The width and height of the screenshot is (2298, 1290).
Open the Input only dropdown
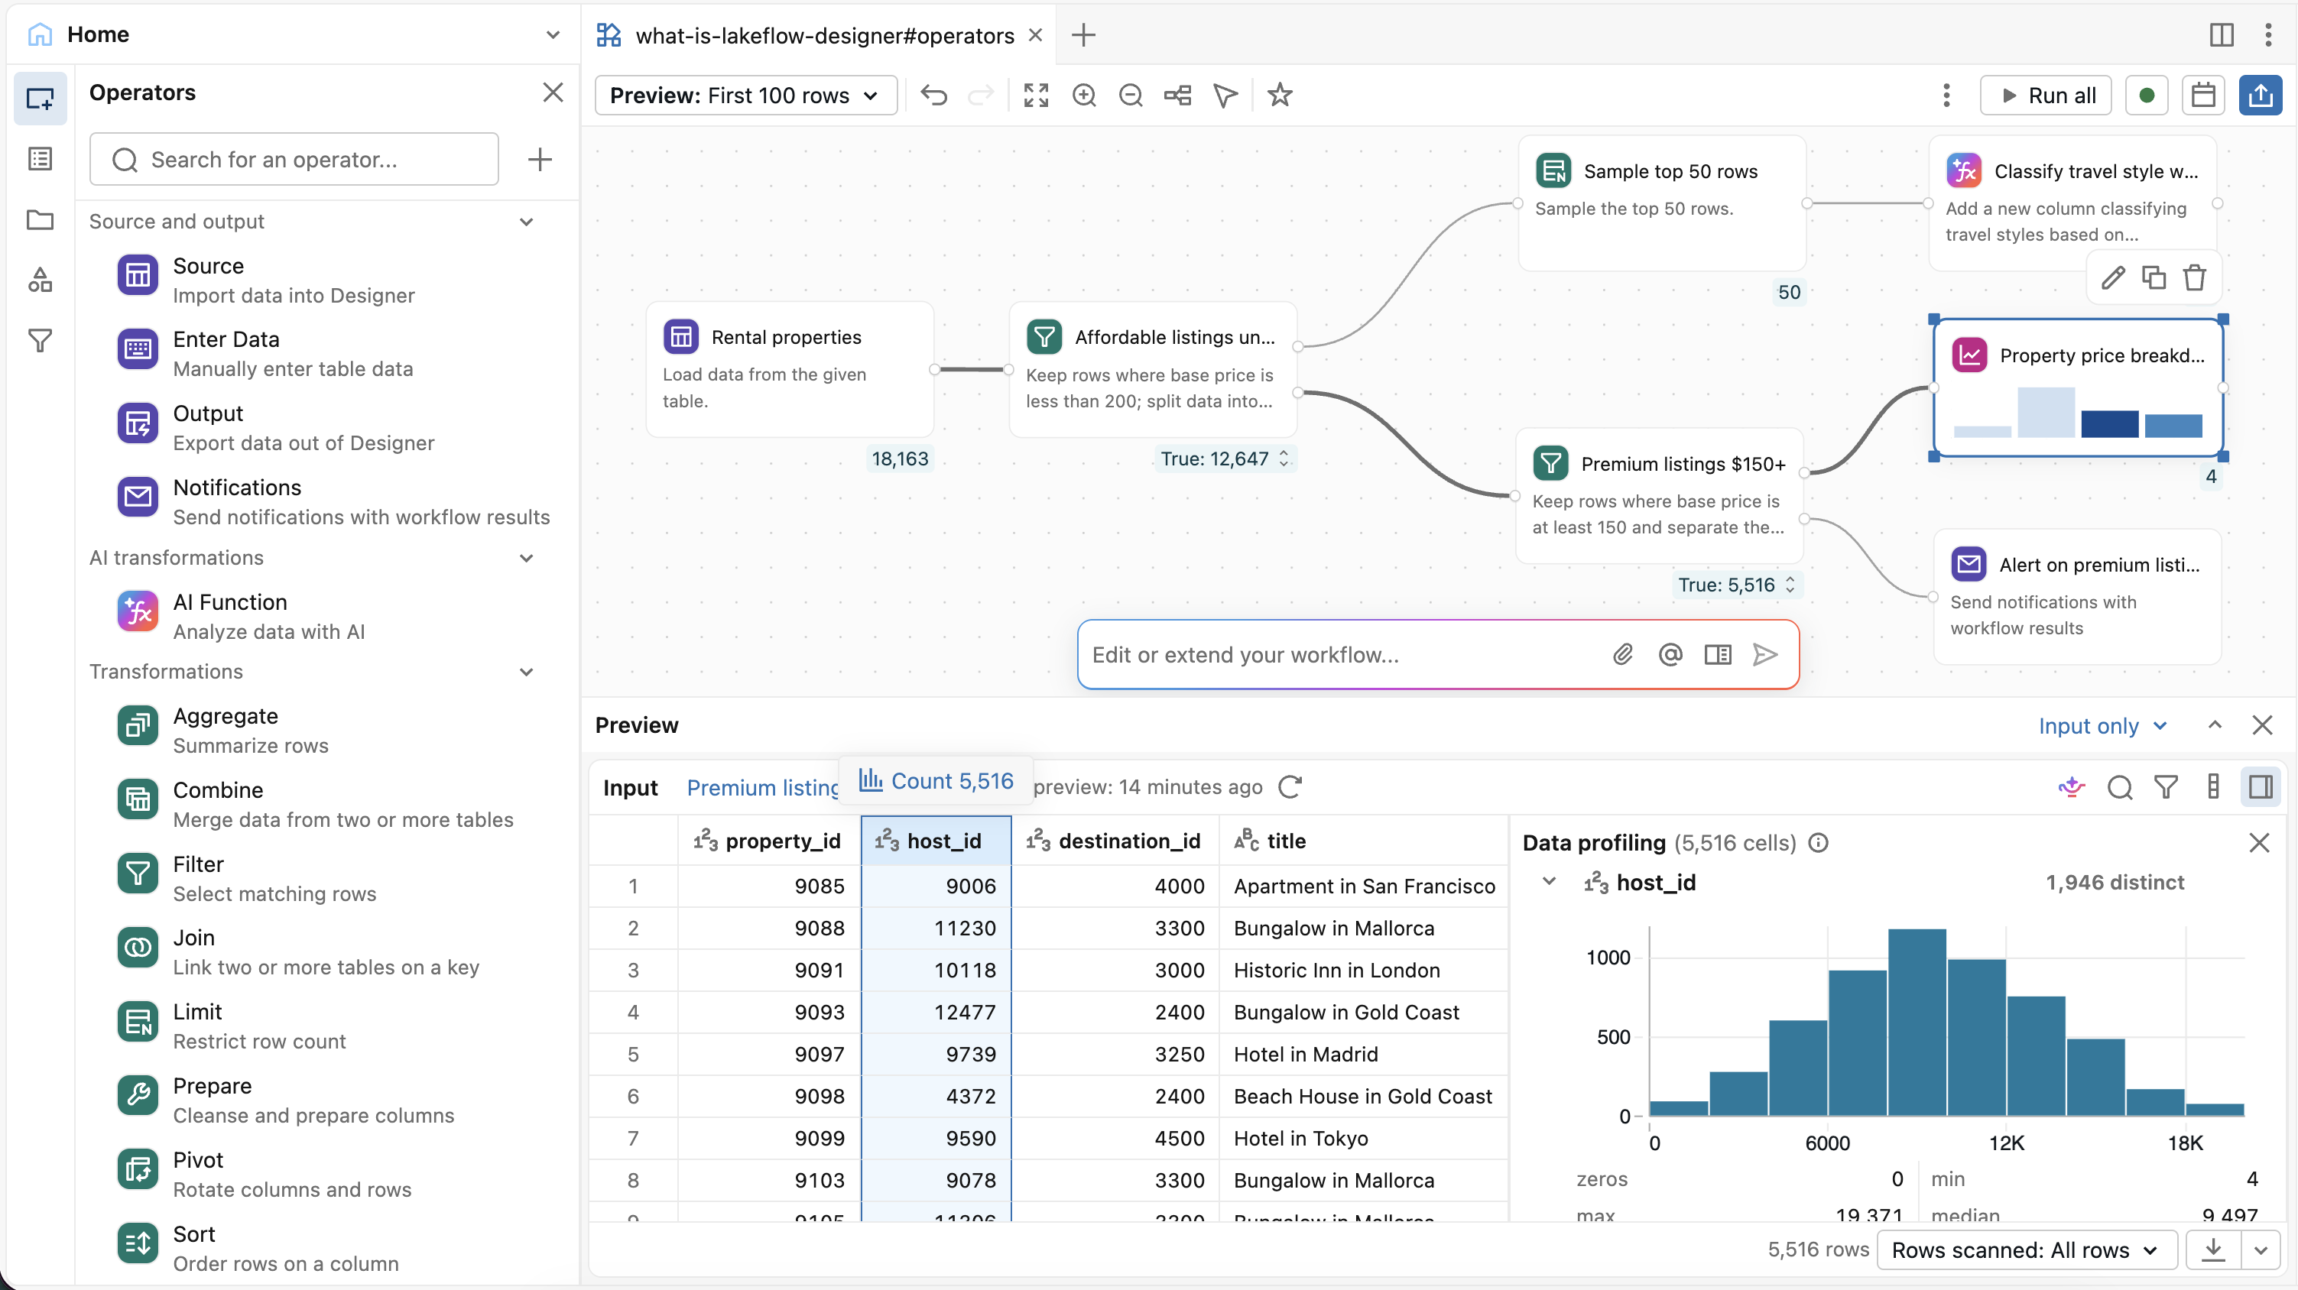pyautogui.click(x=2102, y=726)
